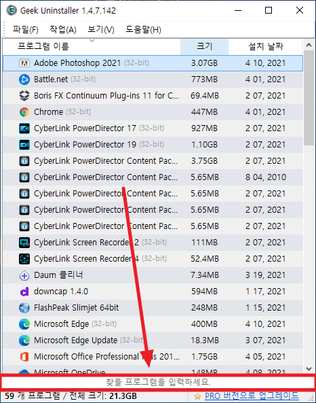The width and height of the screenshot is (316, 403).
Task: Click the scrollbar down arrow
Action: click(309, 369)
